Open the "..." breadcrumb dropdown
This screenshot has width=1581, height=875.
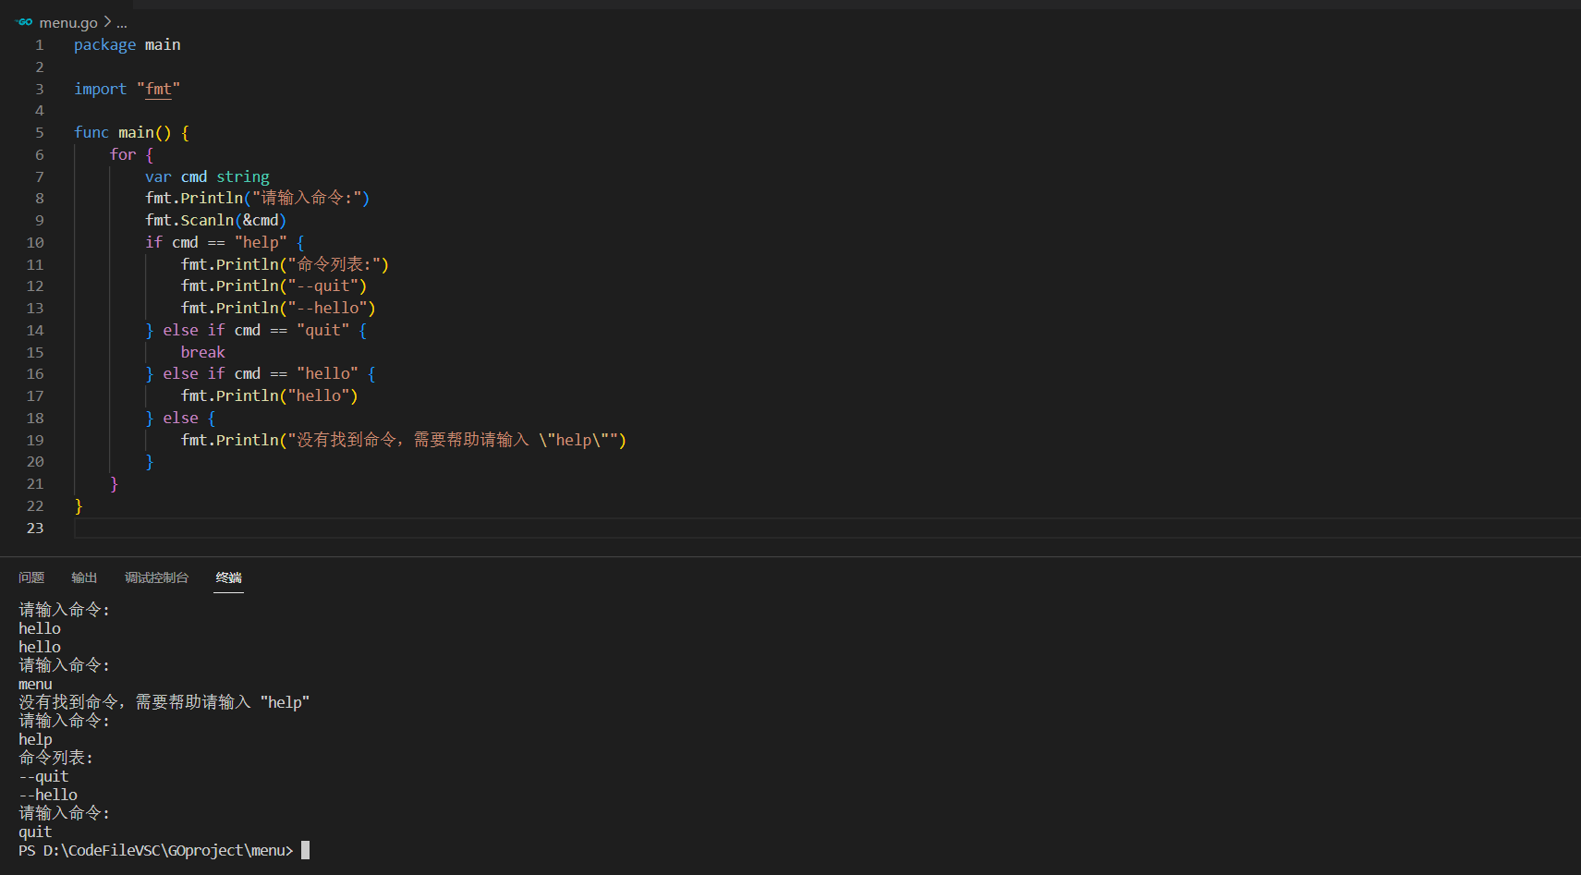121,22
